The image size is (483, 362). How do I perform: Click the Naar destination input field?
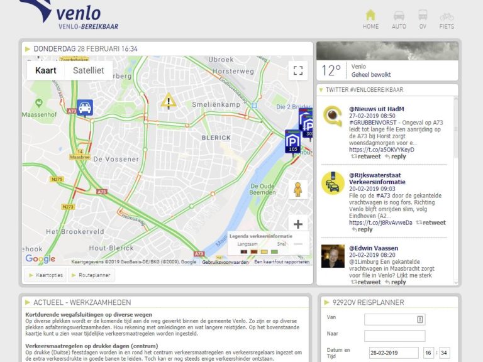tap(394, 336)
